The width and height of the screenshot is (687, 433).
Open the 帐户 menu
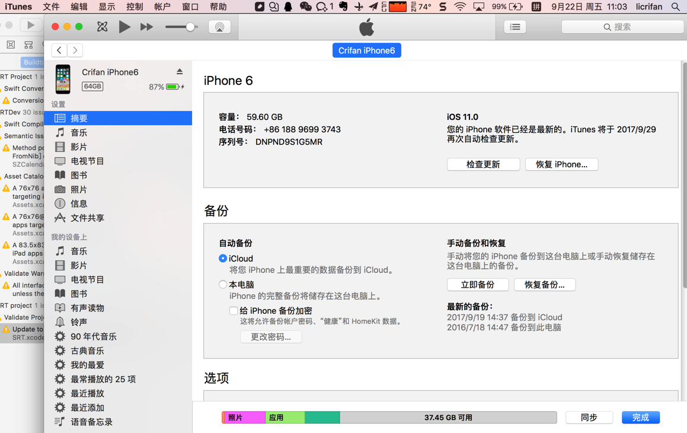(x=162, y=7)
